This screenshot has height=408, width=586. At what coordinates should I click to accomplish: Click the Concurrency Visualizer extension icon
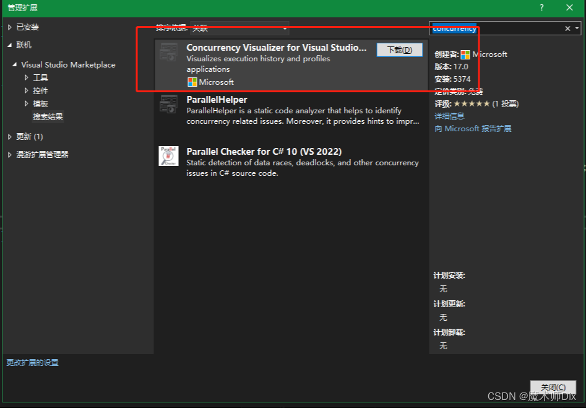click(x=168, y=52)
